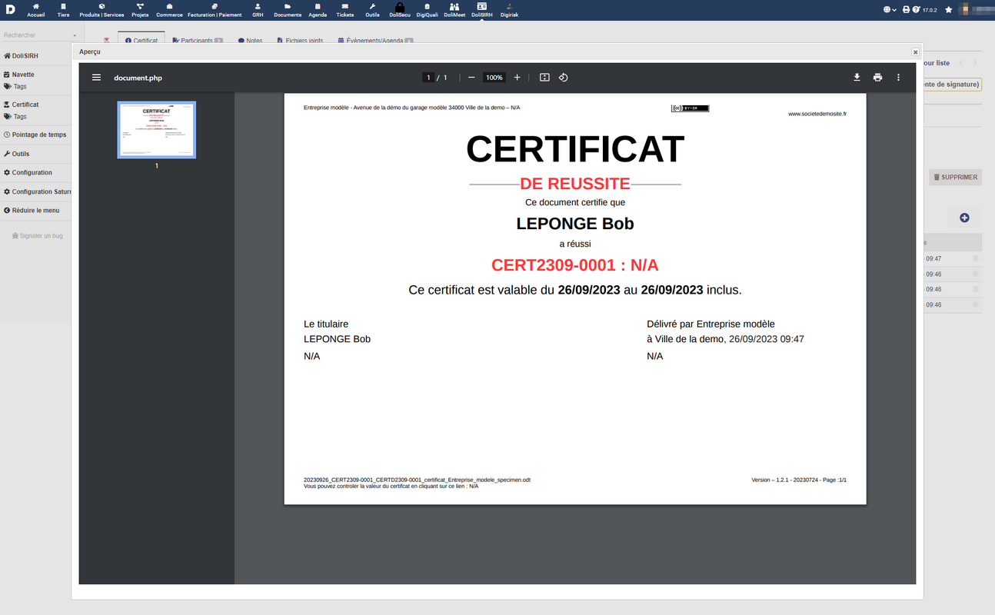Open the DoliMeet module
Screen dimensions: 995x615
pyautogui.click(x=454, y=10)
